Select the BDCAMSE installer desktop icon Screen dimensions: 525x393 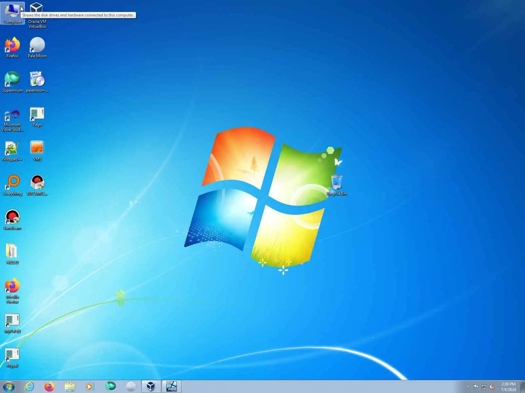[x=37, y=185]
